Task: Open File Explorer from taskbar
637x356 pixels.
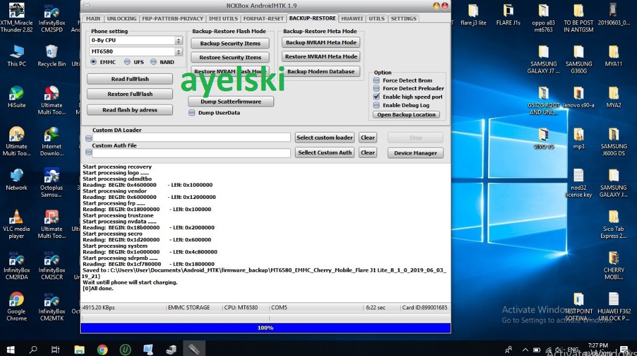Action: (79, 349)
